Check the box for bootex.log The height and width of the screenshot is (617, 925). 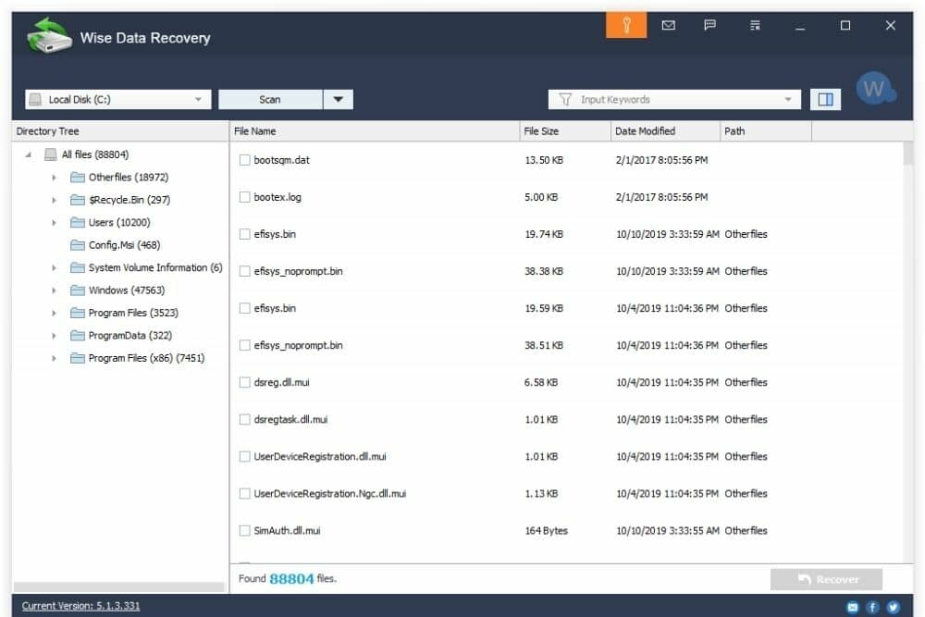pos(244,197)
